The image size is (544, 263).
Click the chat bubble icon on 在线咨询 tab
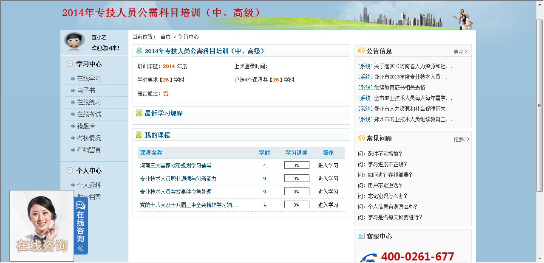click(x=80, y=205)
